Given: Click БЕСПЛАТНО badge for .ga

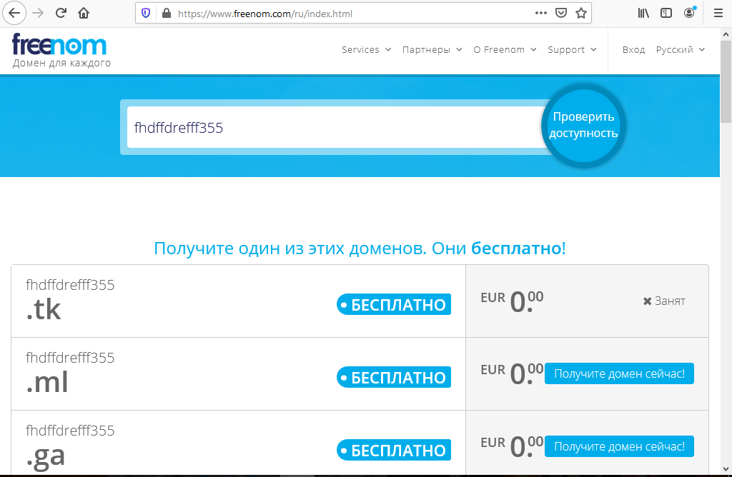Looking at the screenshot, I should click(x=394, y=450).
